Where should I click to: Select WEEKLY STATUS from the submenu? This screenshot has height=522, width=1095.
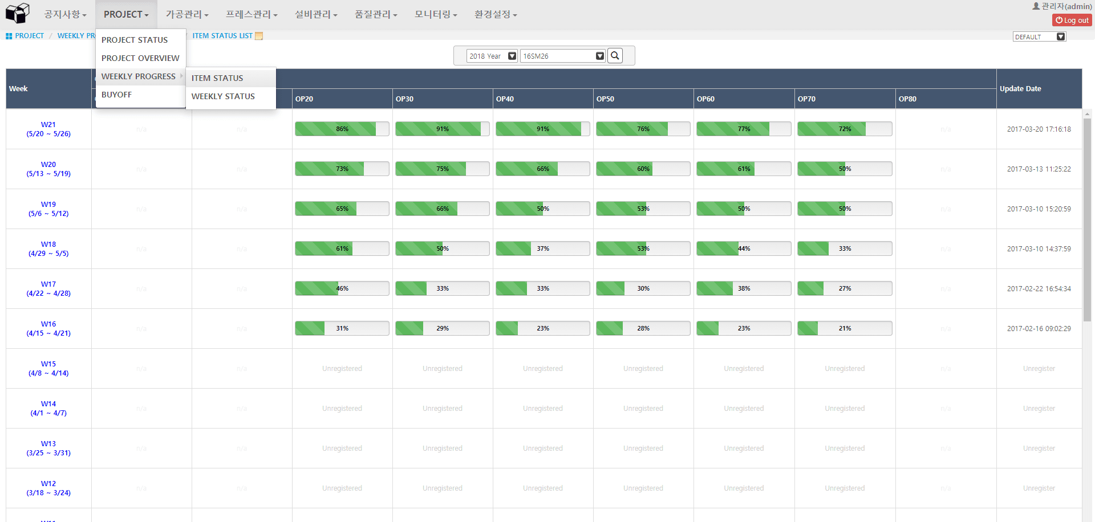[222, 96]
